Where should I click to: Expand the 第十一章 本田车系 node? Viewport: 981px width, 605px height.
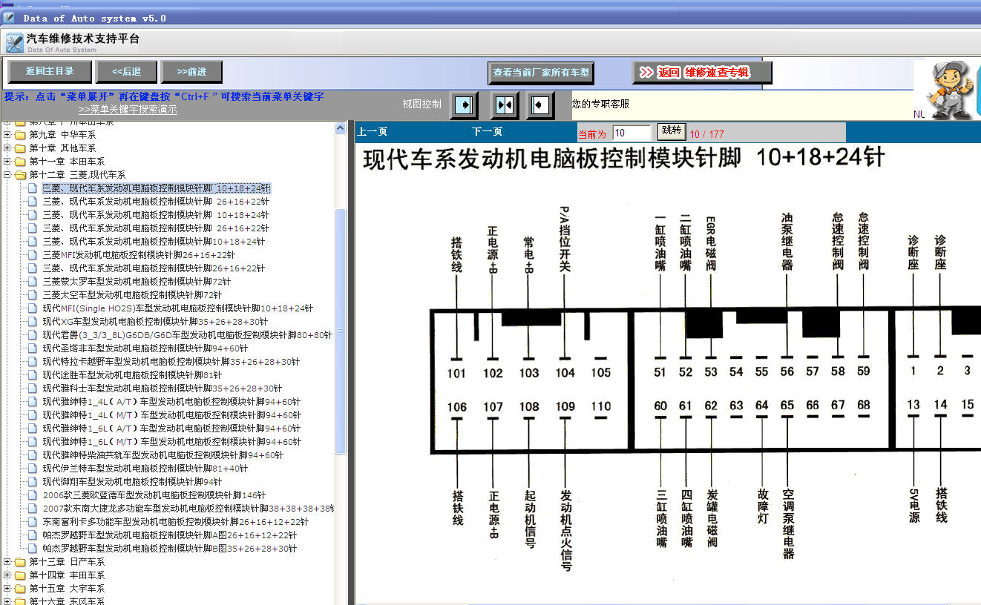click(7, 162)
